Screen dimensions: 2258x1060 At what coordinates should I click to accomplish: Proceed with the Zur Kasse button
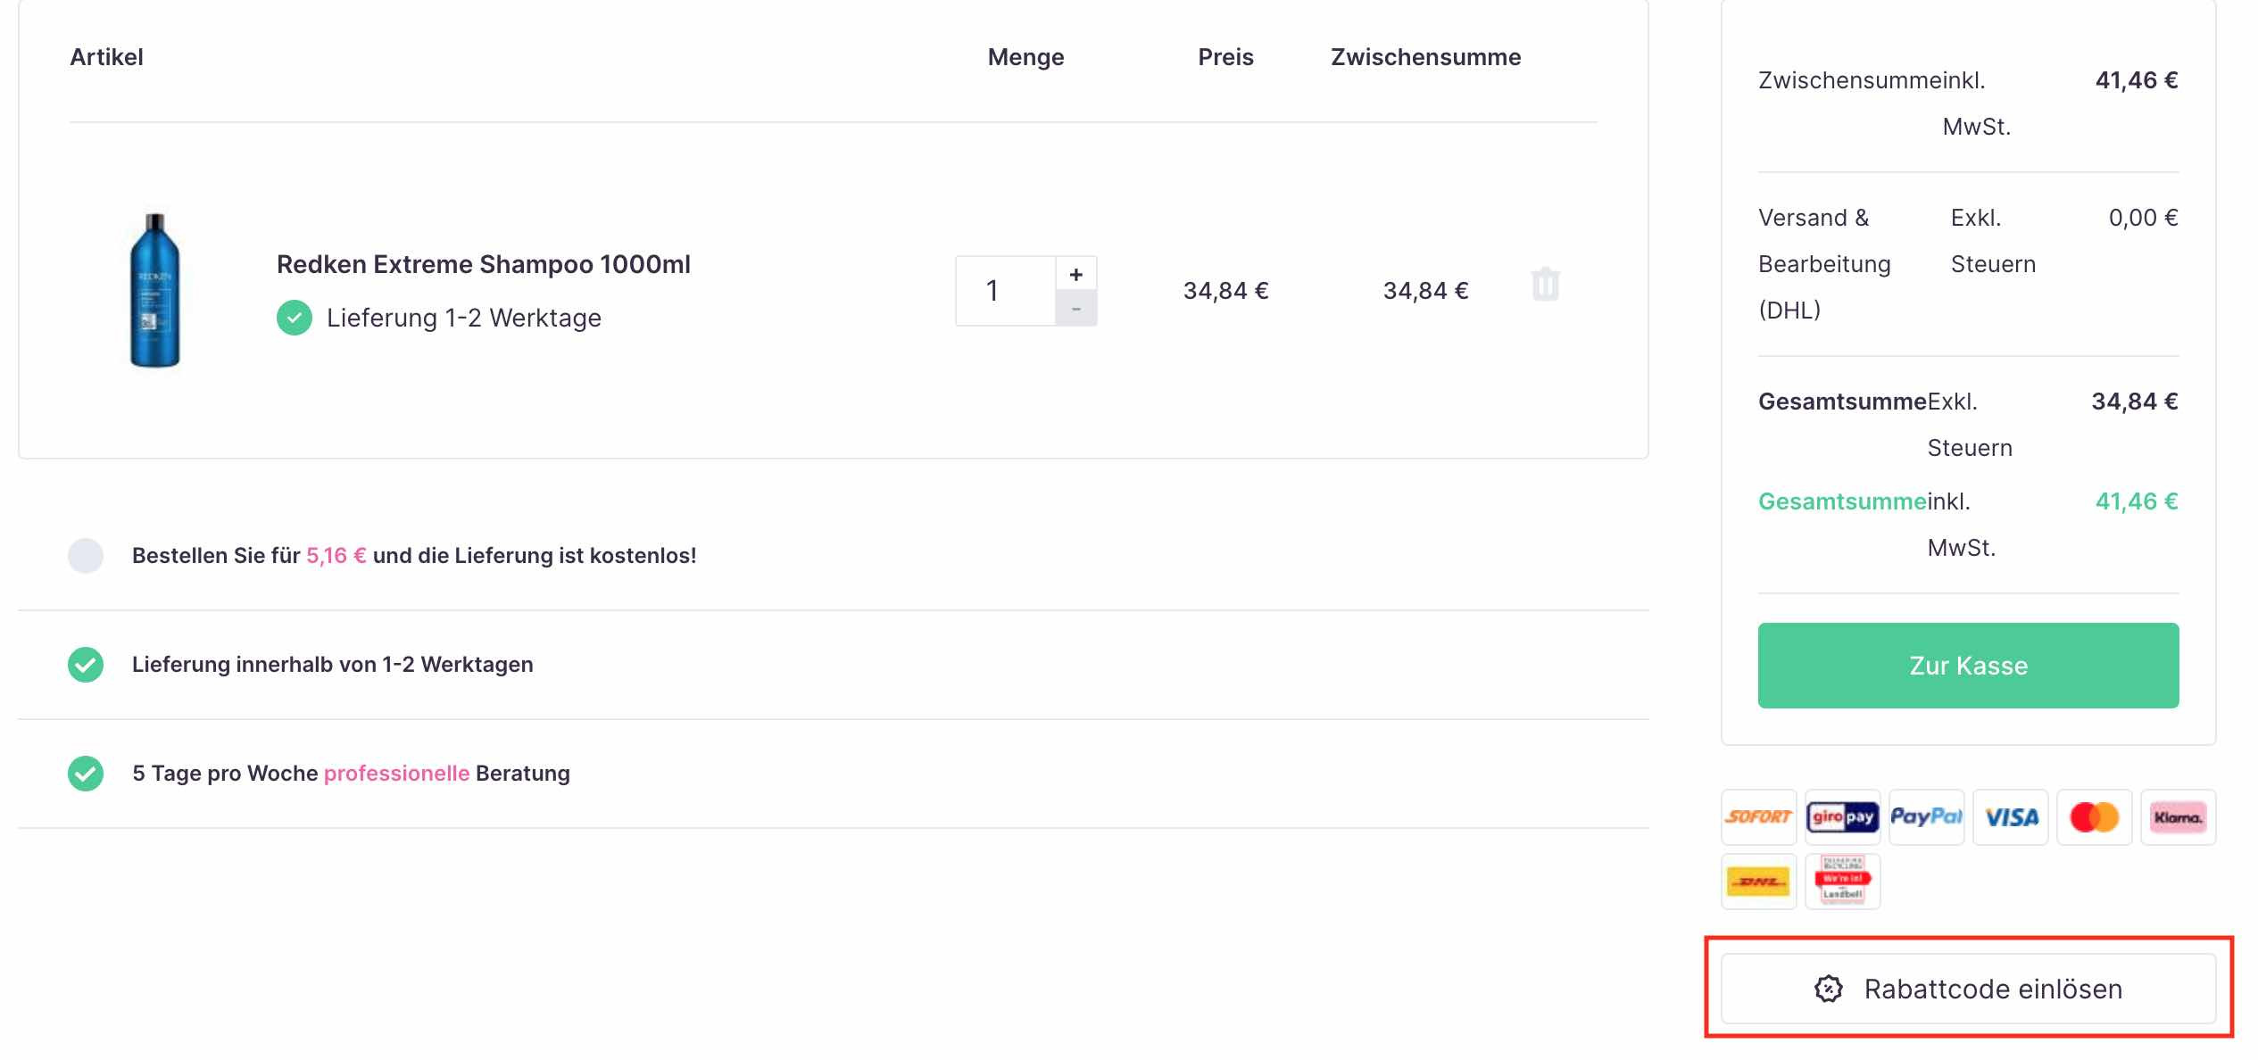click(x=1968, y=666)
